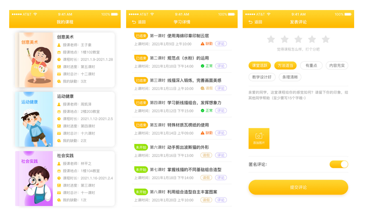Screen dimensions: 365x223
Task: Tap the 添加图片 camera icon
Action: click(259, 137)
